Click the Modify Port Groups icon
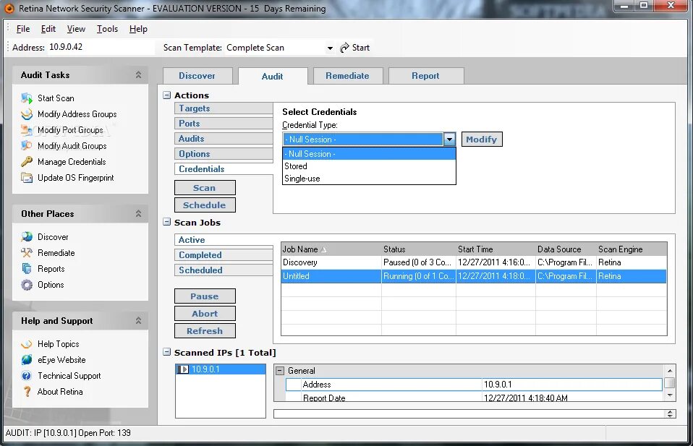The height and width of the screenshot is (446, 693). pos(27,130)
